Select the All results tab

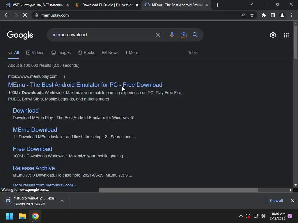click(x=13, y=53)
